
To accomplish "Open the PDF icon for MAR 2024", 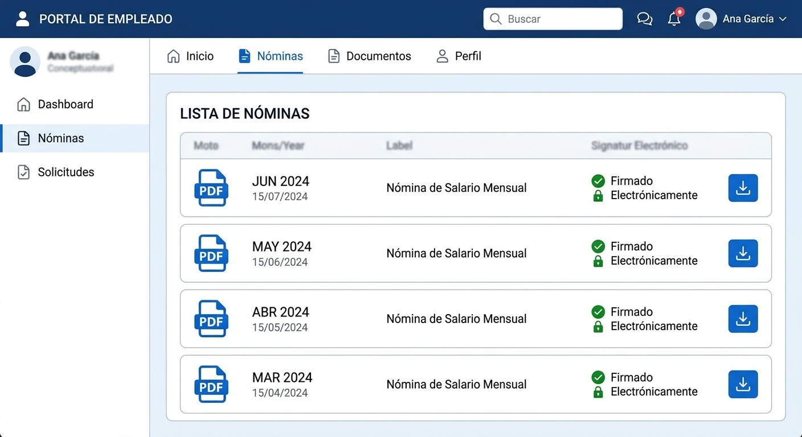I will [211, 384].
